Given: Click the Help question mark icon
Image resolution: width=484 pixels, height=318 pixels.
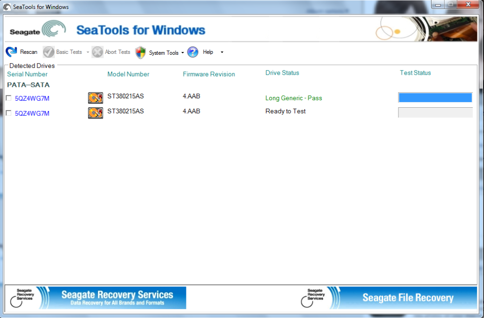Looking at the screenshot, I should click(x=193, y=52).
